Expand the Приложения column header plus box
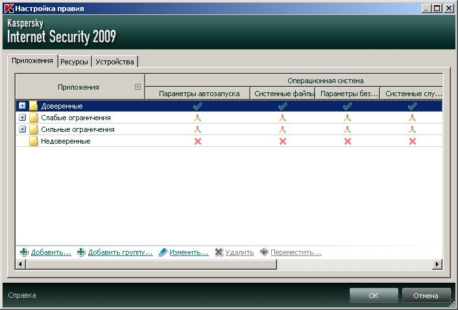The width and height of the screenshot is (458, 310). click(x=137, y=86)
